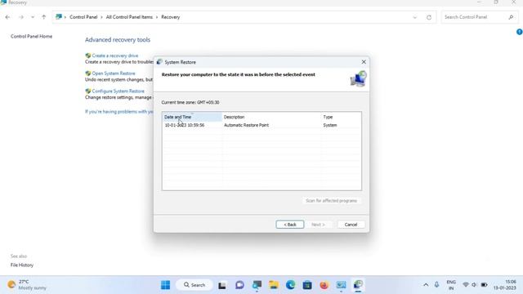Open help with the blue question icon
The image size is (523, 294).
click(520, 32)
